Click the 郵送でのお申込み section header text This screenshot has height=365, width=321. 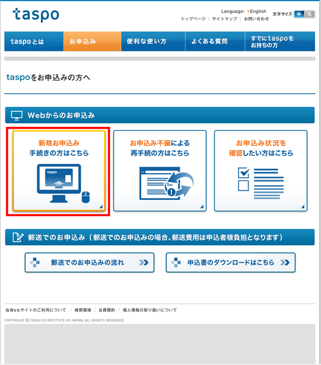[x=155, y=238]
